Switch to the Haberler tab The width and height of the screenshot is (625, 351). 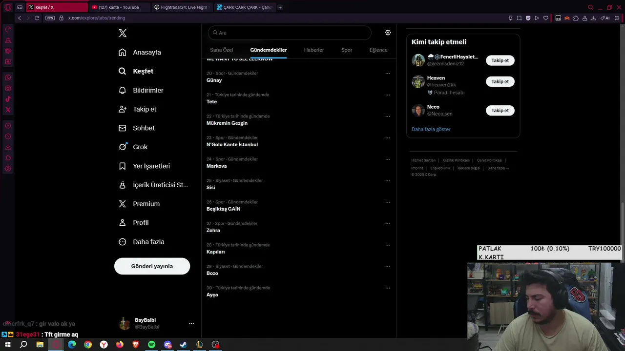coord(314,50)
